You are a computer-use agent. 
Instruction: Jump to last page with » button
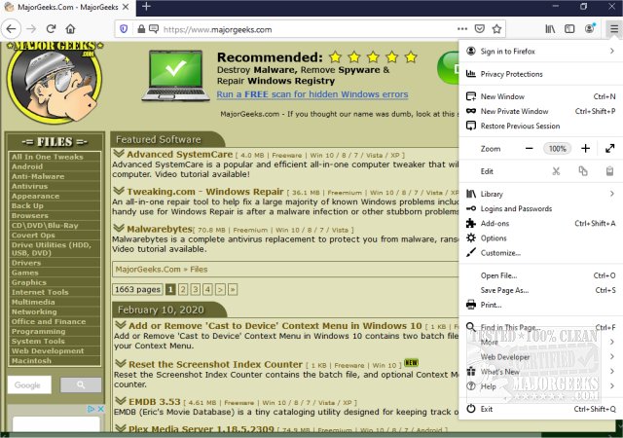click(233, 289)
